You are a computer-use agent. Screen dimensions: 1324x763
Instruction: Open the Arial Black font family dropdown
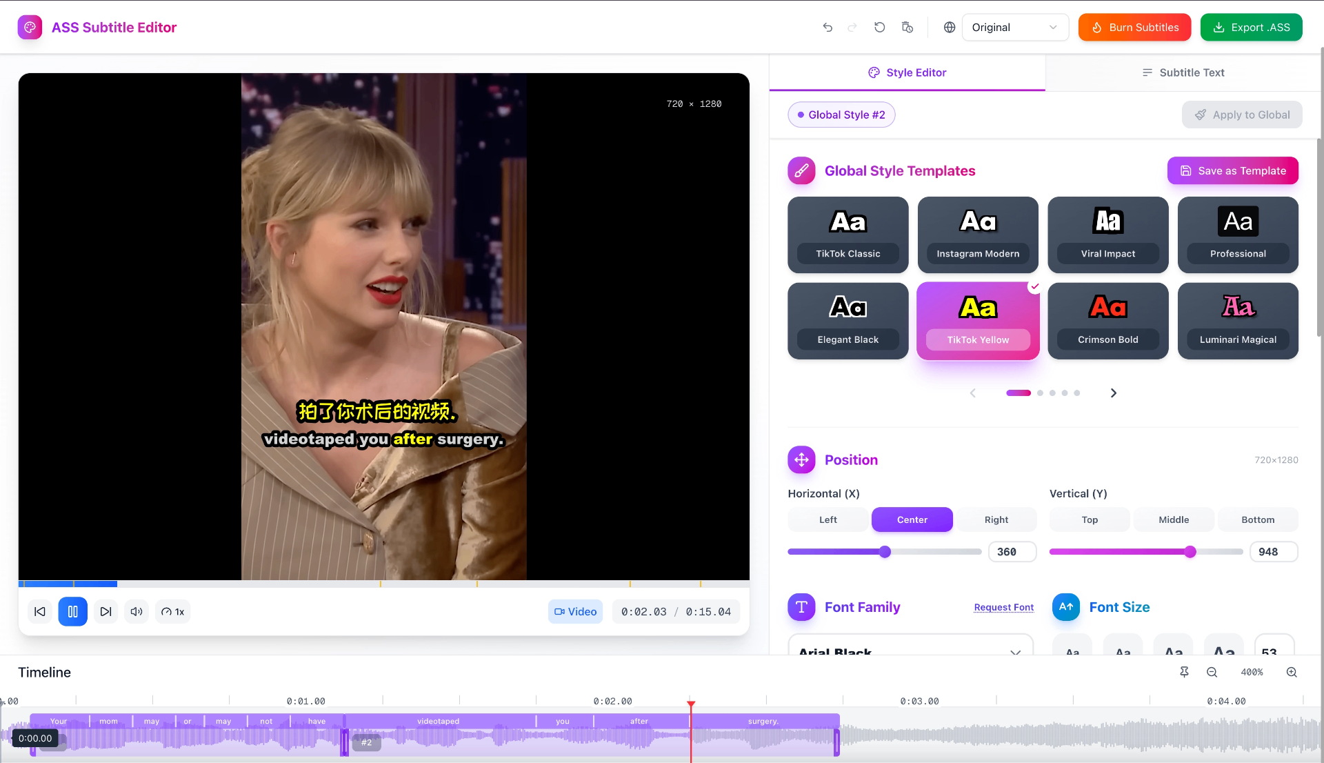[910, 651]
